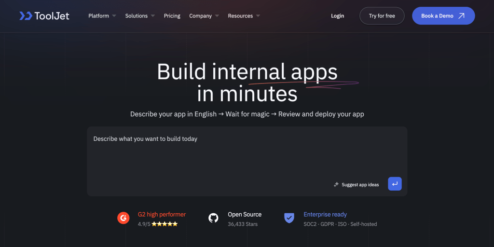The width and height of the screenshot is (494, 247).
Task: Click the G2 high performer text
Action: click(x=162, y=215)
